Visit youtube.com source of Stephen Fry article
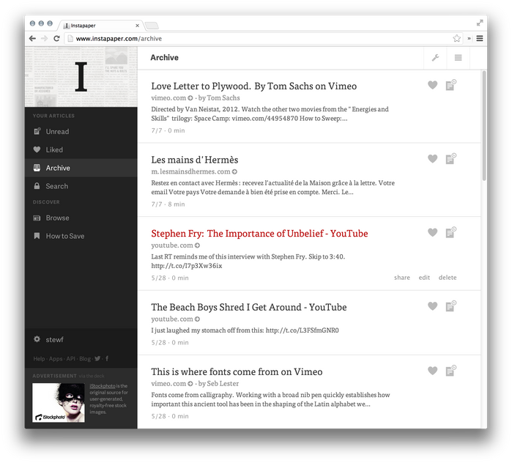This screenshot has height=463, width=512. 175,245
